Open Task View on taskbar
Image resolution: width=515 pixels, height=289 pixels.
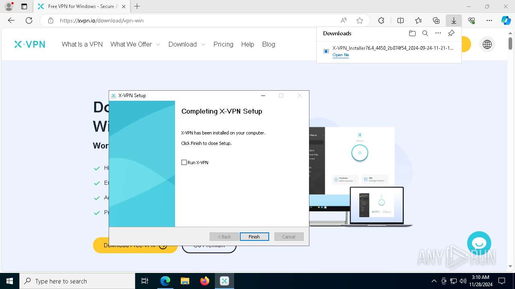(x=145, y=281)
